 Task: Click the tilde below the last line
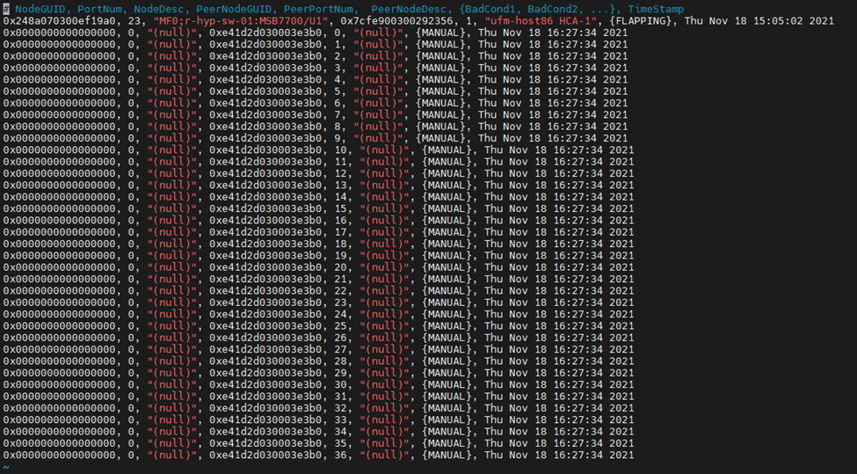tap(5, 467)
